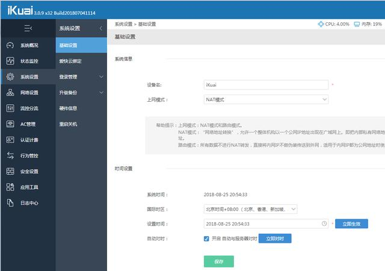Screen dimensions: 385x271
Task: Click the 系统概况 dashboard icon in sidebar
Action: tap(10, 45)
